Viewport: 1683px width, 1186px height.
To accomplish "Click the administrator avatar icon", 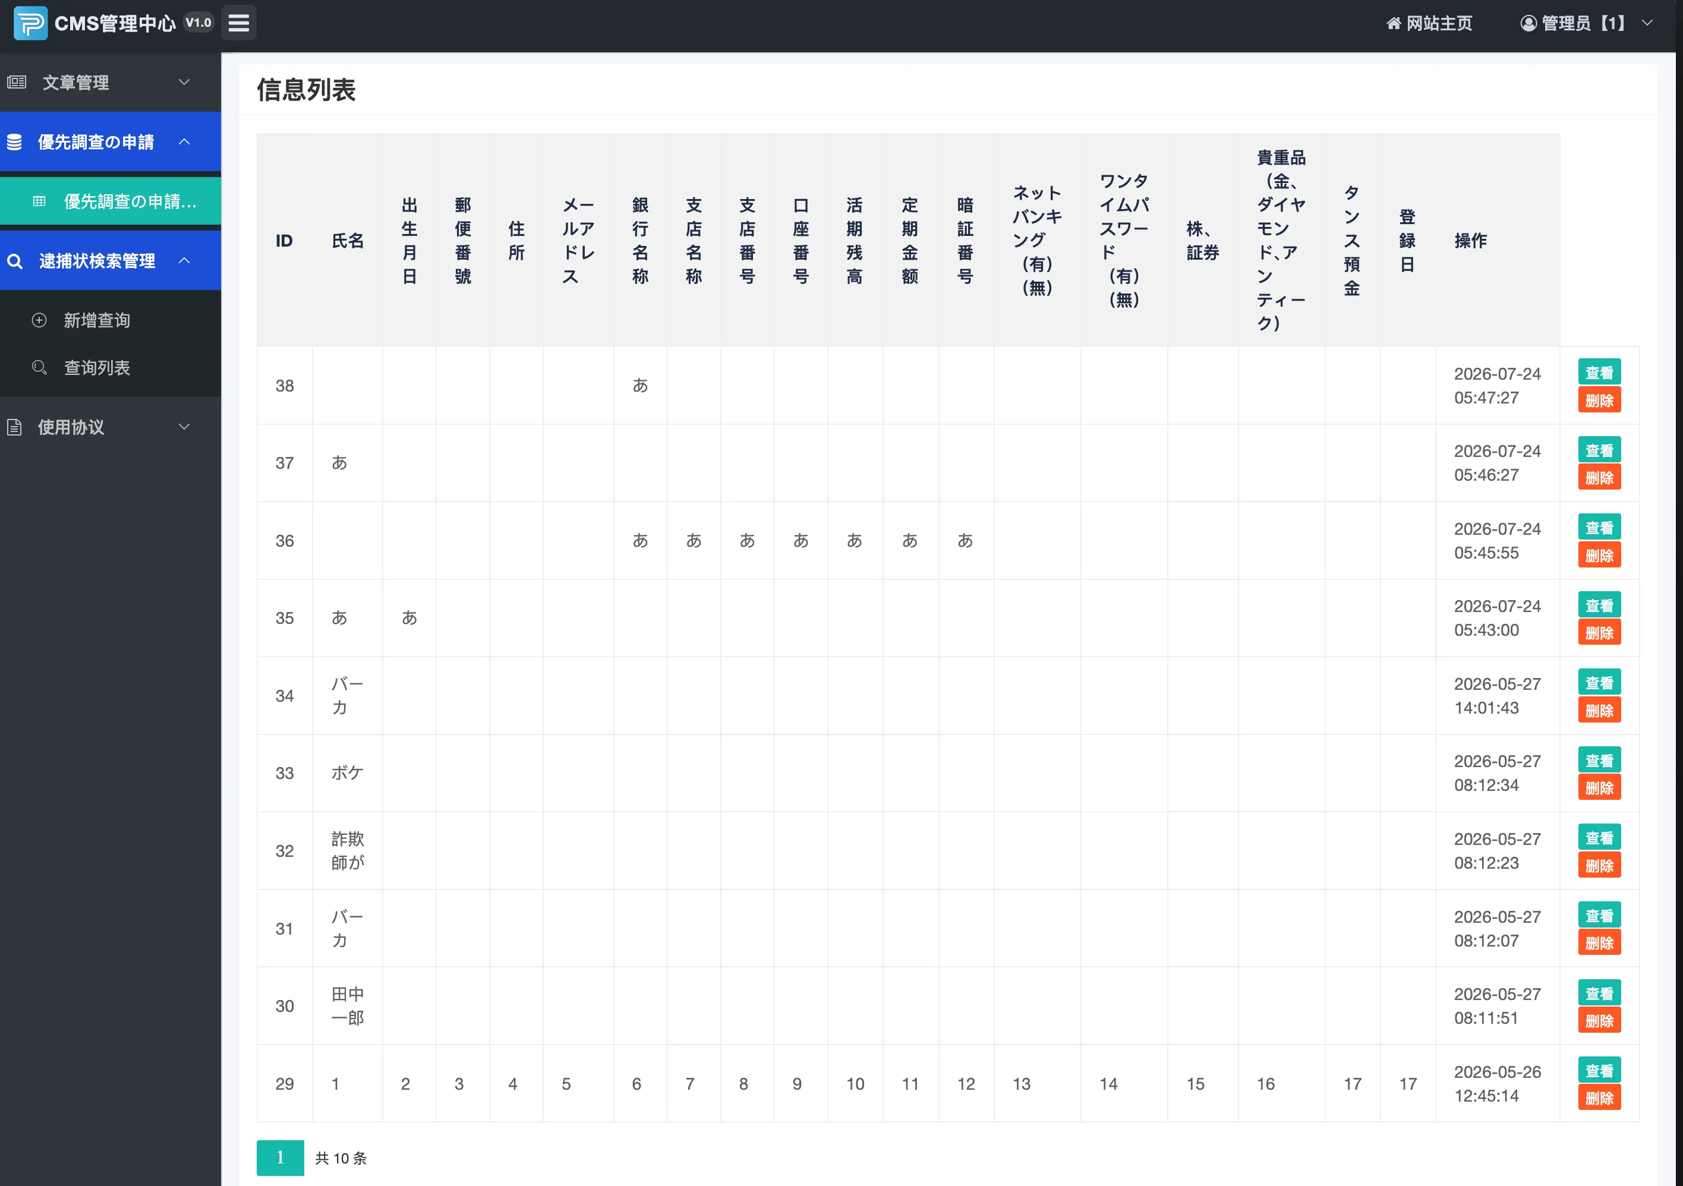I will pyautogui.click(x=1528, y=23).
